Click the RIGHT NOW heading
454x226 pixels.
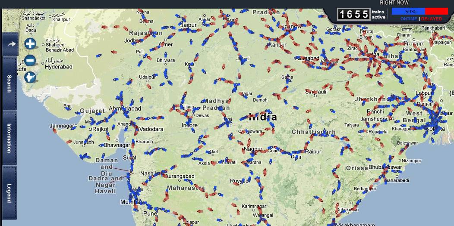394,3
